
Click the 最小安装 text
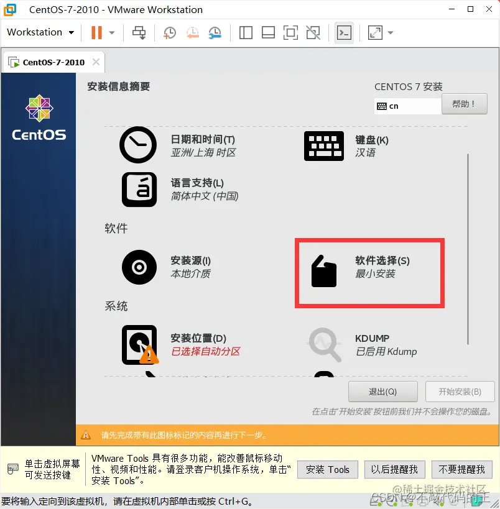[x=375, y=273]
